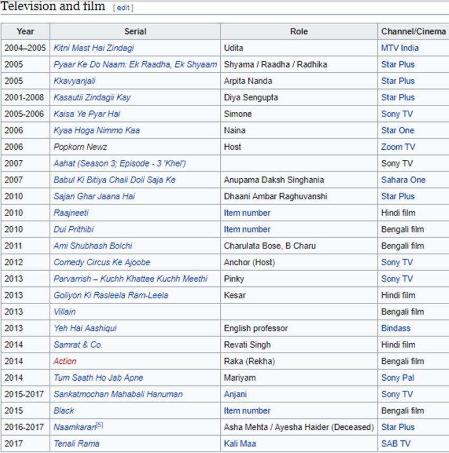Open the Kaisa Ye Pyar Hai link
Image resolution: width=449 pixels, height=453 pixels.
[x=87, y=114]
